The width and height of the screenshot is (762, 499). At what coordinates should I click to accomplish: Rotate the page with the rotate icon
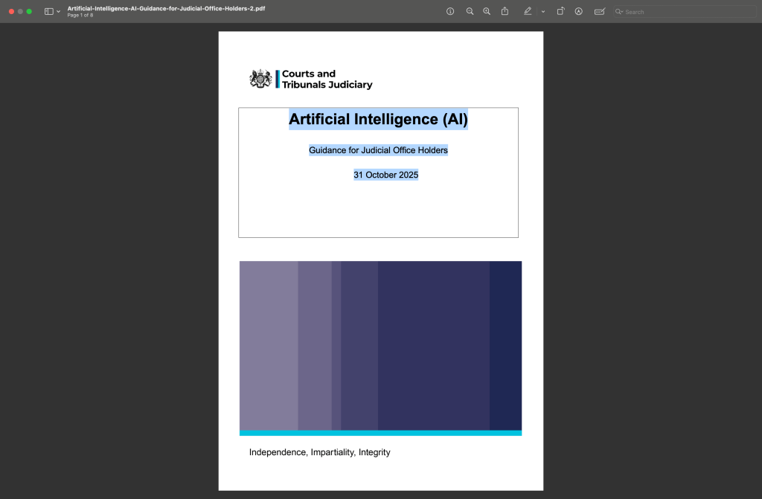pyautogui.click(x=561, y=12)
